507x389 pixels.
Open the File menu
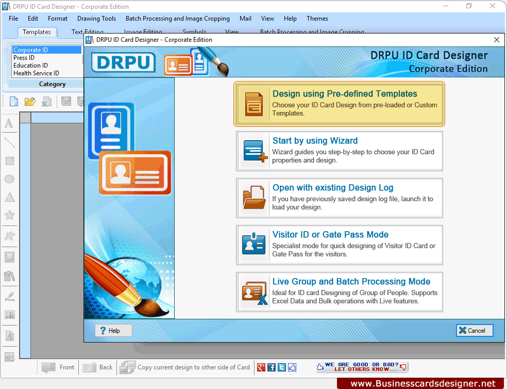[x=13, y=19]
